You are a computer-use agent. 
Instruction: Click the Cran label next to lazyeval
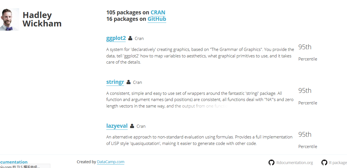pos(141,126)
